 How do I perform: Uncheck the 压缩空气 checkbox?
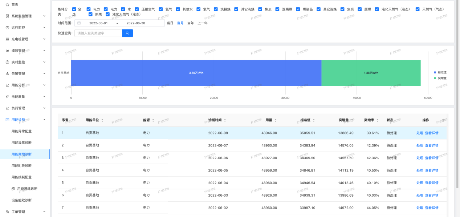[137, 9]
